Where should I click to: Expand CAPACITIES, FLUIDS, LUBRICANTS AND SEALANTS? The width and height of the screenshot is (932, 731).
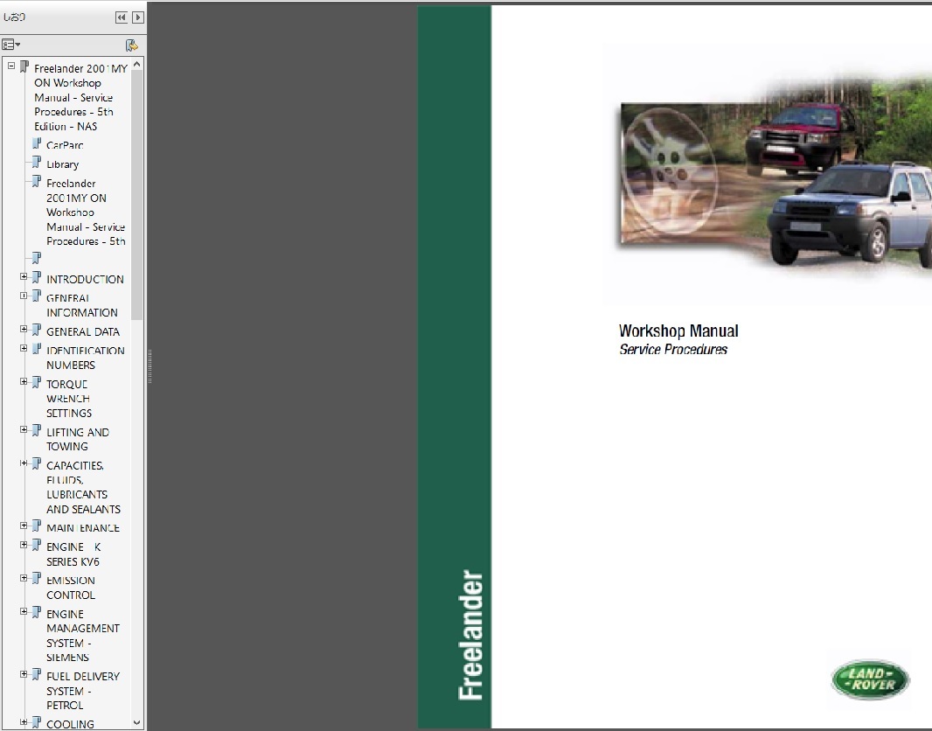(x=24, y=463)
